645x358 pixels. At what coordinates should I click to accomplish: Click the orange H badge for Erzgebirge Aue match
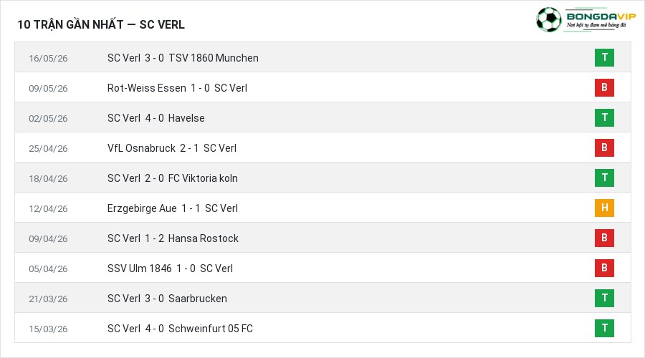tap(604, 208)
